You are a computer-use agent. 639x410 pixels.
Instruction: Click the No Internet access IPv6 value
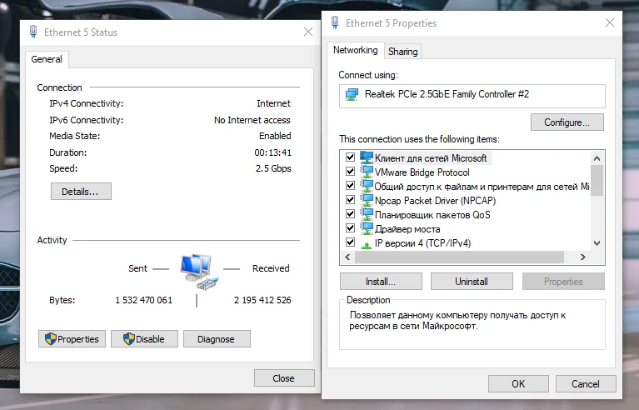[252, 120]
